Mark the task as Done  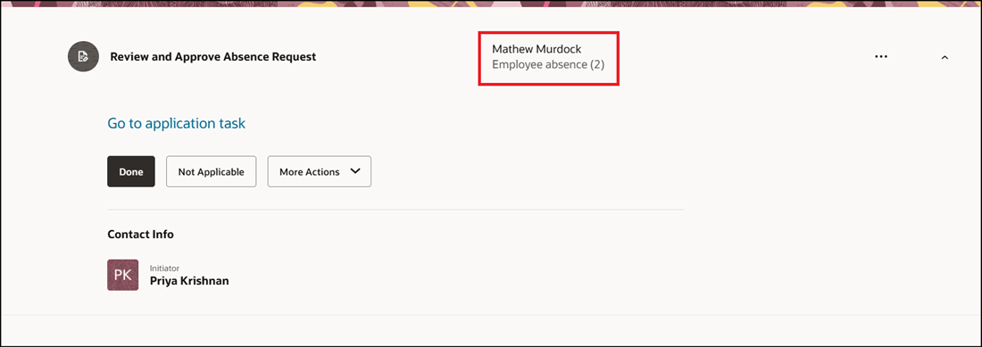click(x=131, y=171)
